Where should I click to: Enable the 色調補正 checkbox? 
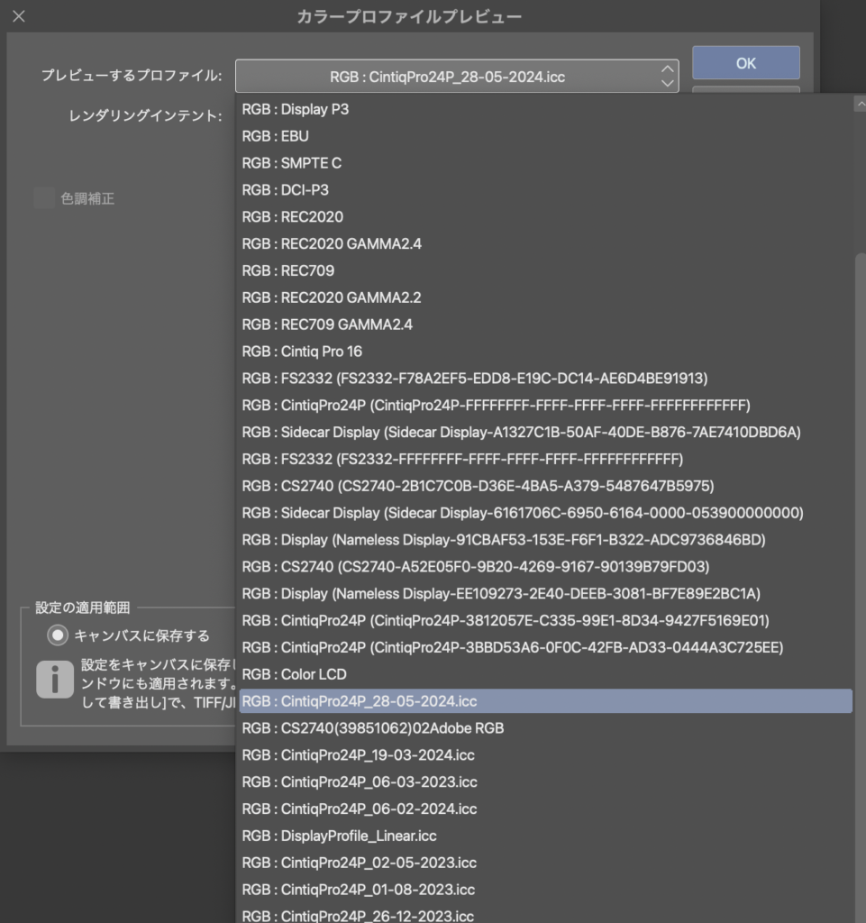pos(43,197)
